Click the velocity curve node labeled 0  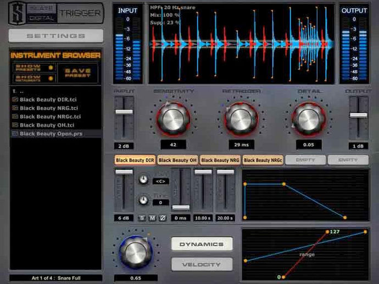[x=283, y=277]
